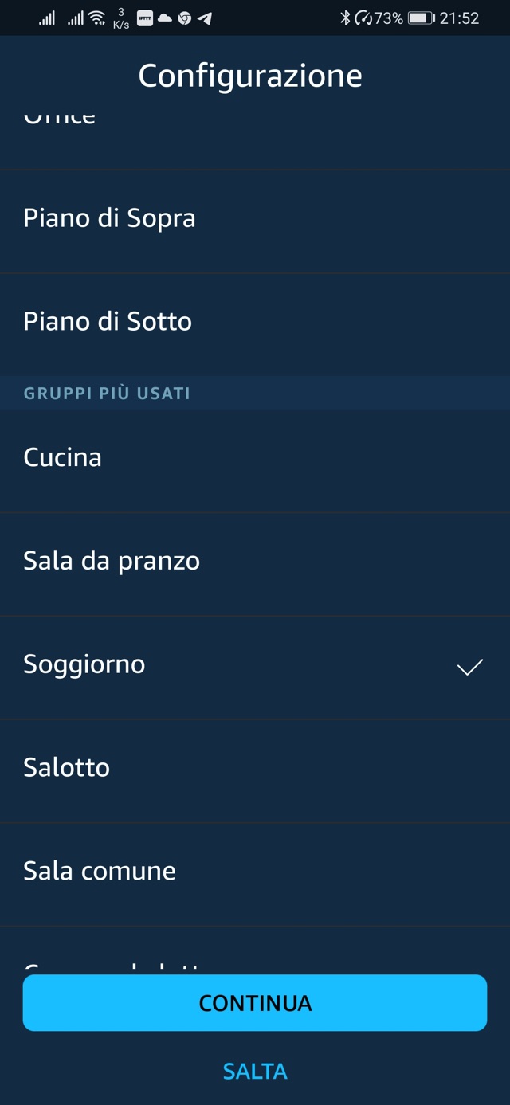Viewport: 510px width, 1105px height.
Task: Tap the Telegram notification icon
Action: 205,18
